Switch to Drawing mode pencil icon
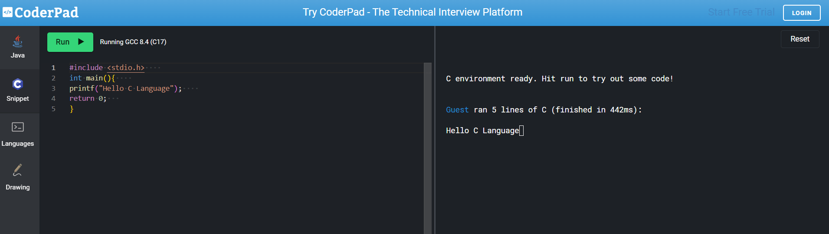 [17, 170]
